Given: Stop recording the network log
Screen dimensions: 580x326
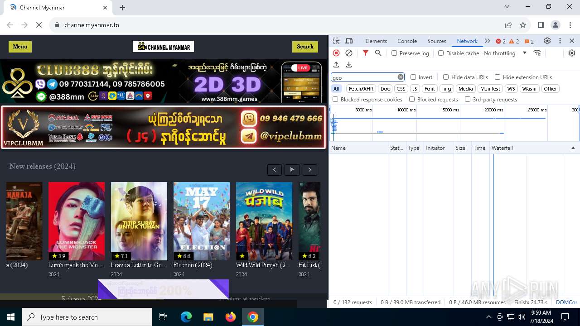Looking at the screenshot, I should pyautogui.click(x=336, y=53).
